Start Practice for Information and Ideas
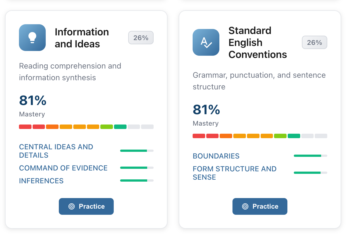Image resolution: width=349 pixels, height=239 pixels. [86, 206]
